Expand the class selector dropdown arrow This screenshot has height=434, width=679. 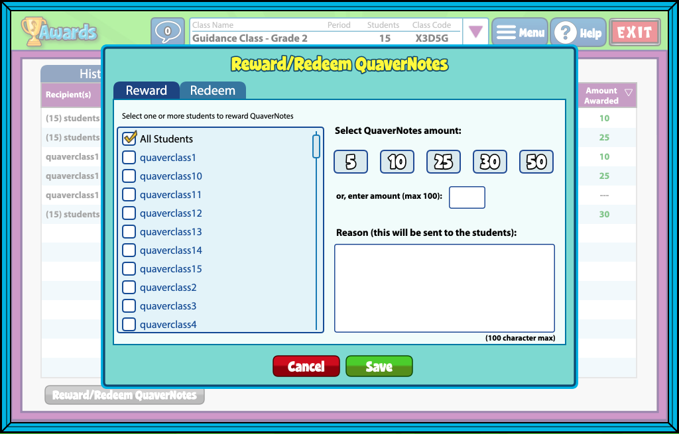[476, 32]
